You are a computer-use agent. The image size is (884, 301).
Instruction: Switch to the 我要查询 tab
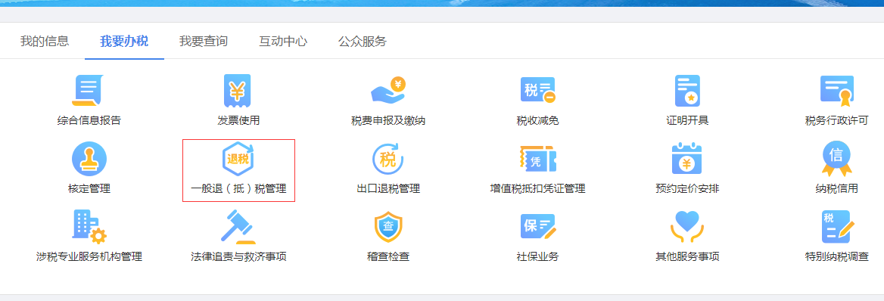pyautogui.click(x=204, y=41)
